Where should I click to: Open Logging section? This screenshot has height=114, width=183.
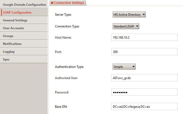click(24, 52)
